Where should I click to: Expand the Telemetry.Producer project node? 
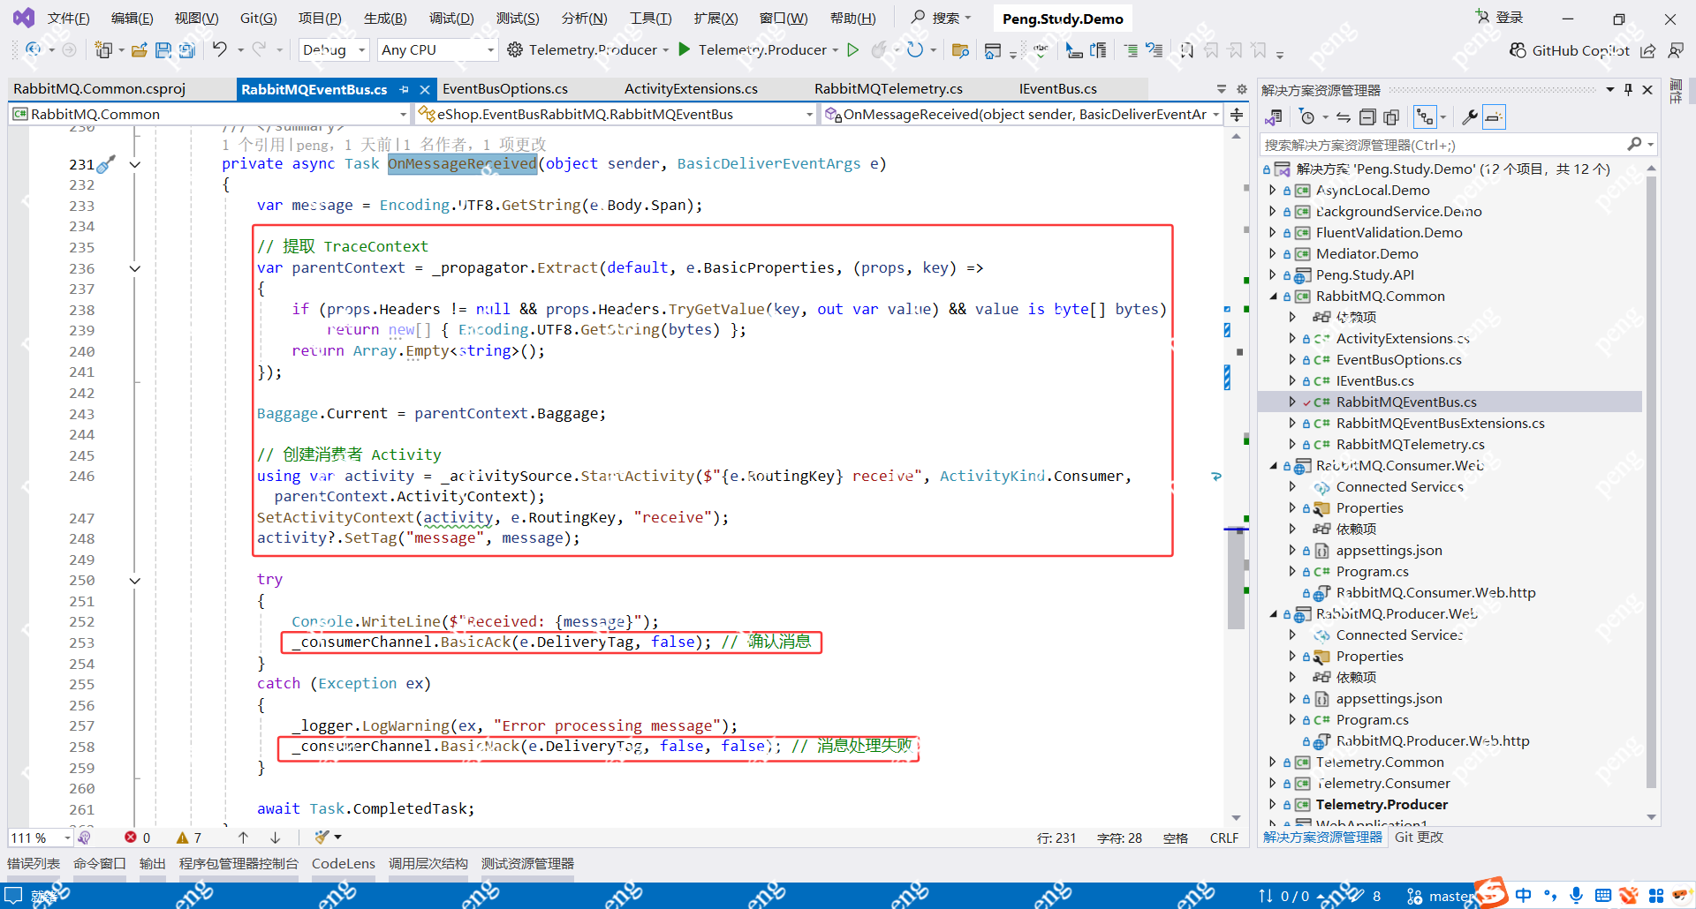pos(1272,804)
